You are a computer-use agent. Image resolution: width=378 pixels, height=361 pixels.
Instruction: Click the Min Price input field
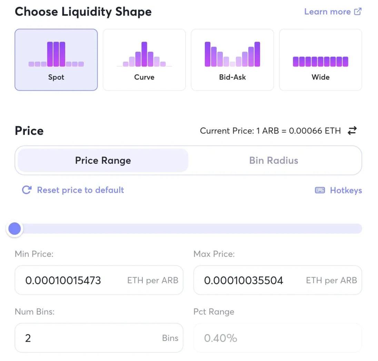click(72, 280)
